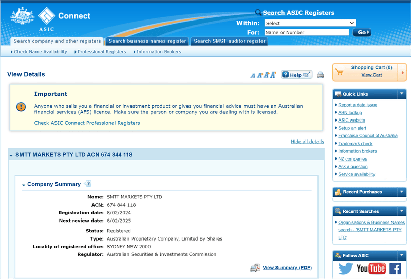Open ABN lookup quick link
Viewport: 411px width, 279px height.
pyautogui.click(x=350, y=112)
